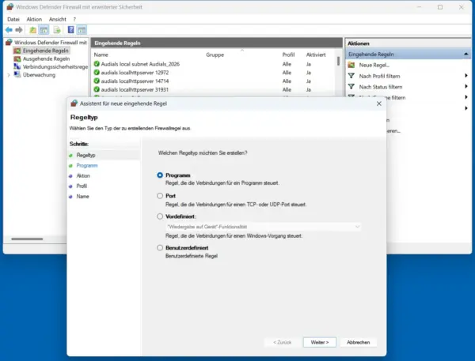The image size is (475, 361).
Task: Click the firewall app icon in main title bar
Action: [10, 6]
